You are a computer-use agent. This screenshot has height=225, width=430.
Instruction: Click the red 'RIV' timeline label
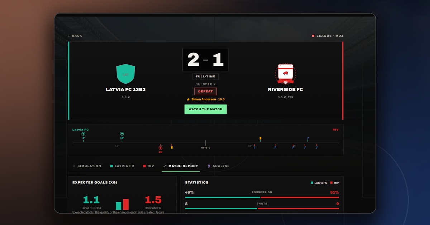point(335,130)
